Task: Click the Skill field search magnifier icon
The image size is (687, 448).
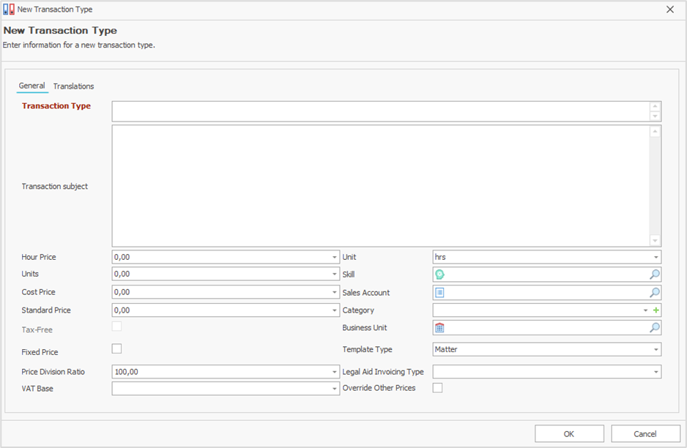Action: [654, 275]
